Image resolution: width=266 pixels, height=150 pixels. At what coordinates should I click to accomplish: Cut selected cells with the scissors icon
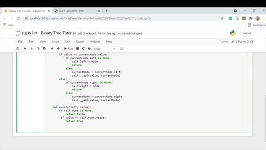(32, 49)
